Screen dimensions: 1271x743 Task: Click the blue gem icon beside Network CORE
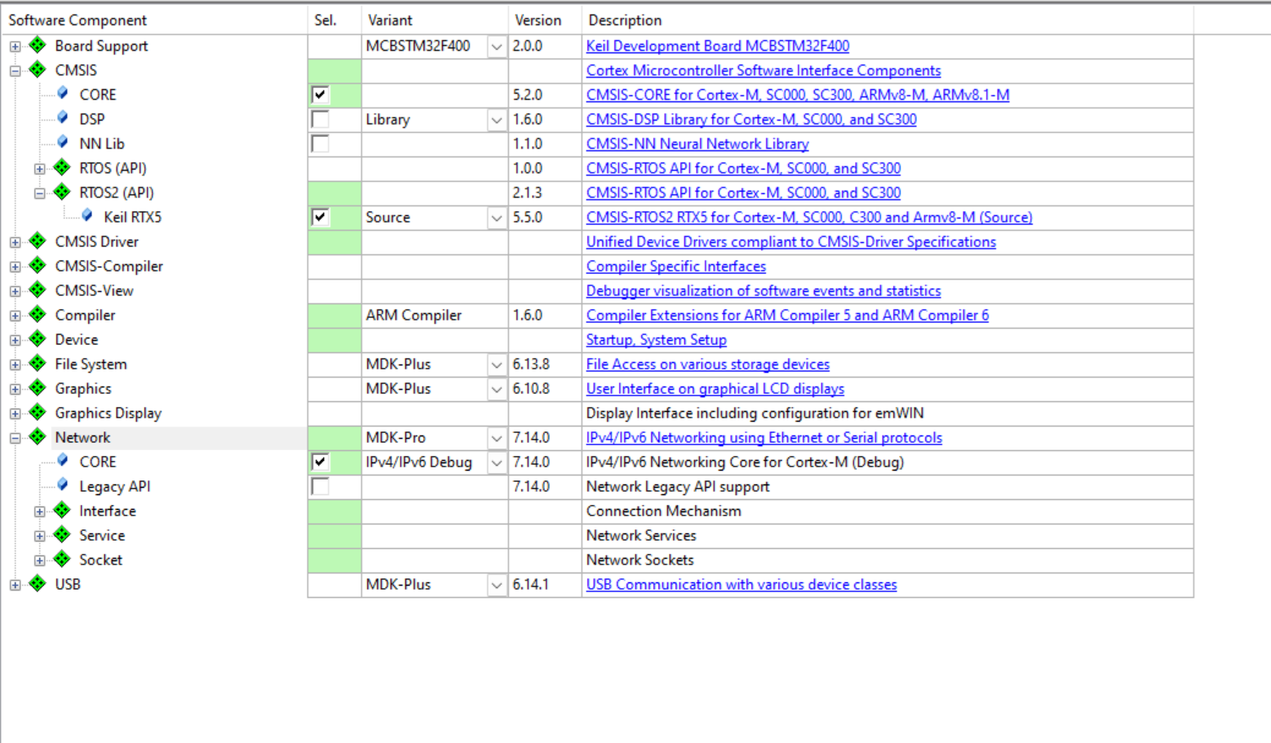click(63, 461)
